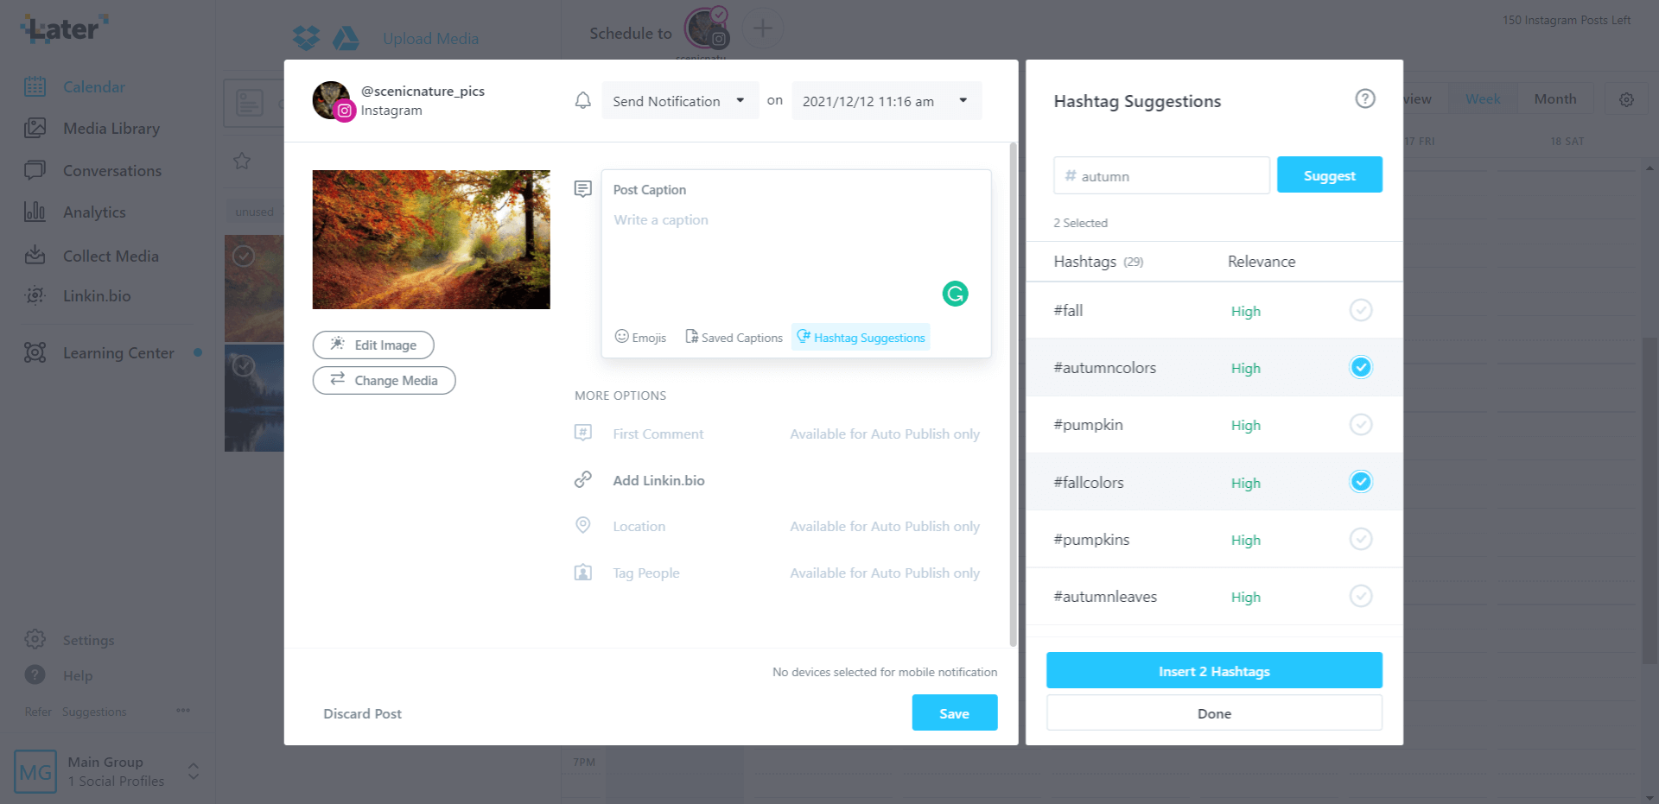Click the Edit Image button
1659x804 pixels.
[373, 345]
